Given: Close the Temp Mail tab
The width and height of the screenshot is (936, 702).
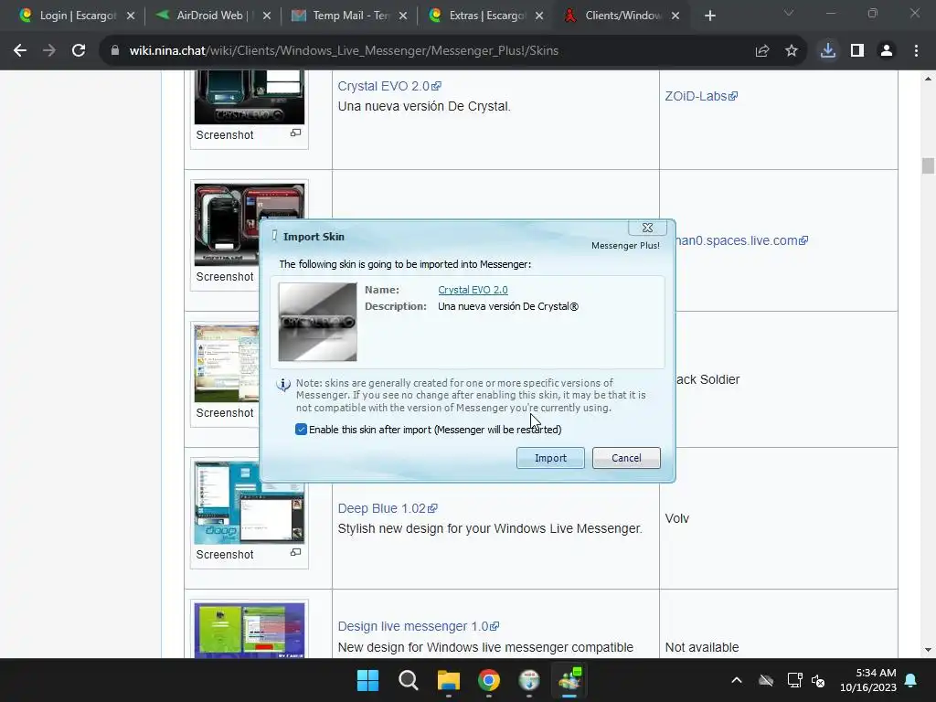Looking at the screenshot, I should click(x=403, y=16).
